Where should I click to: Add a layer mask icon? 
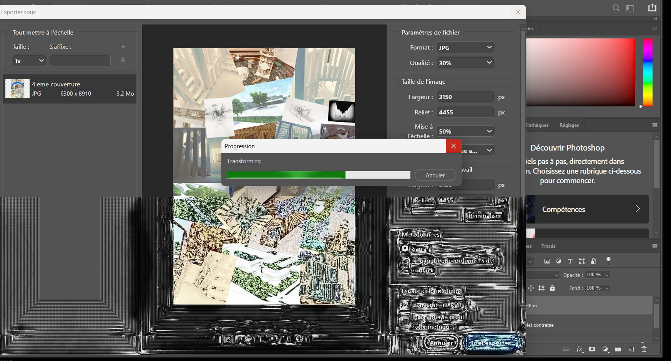592,349
